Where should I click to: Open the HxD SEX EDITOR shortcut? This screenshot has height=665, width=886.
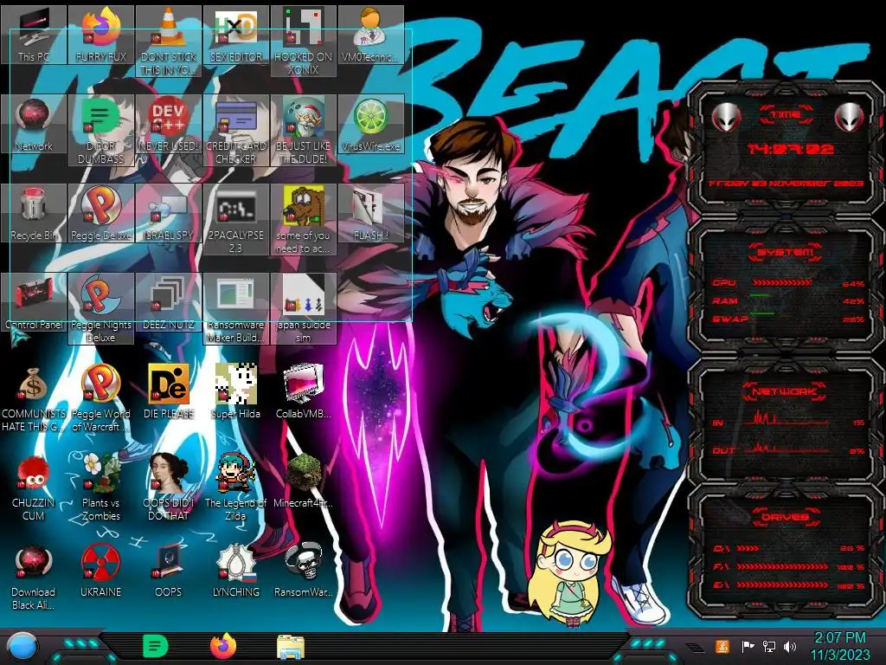(236, 35)
